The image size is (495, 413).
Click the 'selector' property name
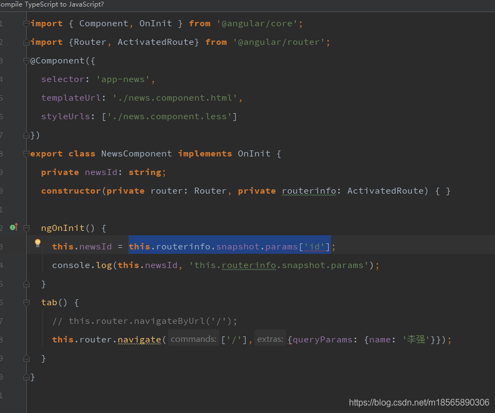click(x=62, y=79)
